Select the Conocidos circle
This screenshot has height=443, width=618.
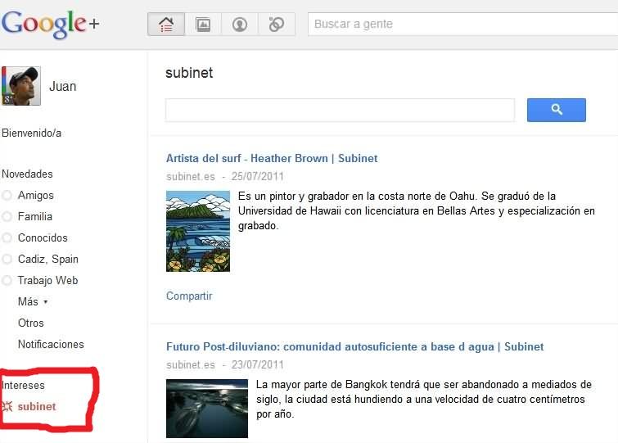click(x=43, y=237)
